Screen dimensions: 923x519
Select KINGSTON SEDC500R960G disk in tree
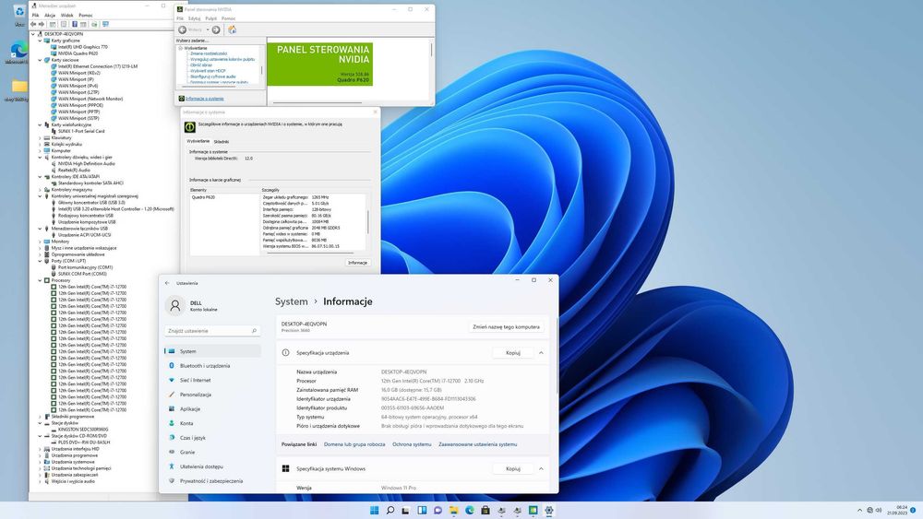click(82, 429)
